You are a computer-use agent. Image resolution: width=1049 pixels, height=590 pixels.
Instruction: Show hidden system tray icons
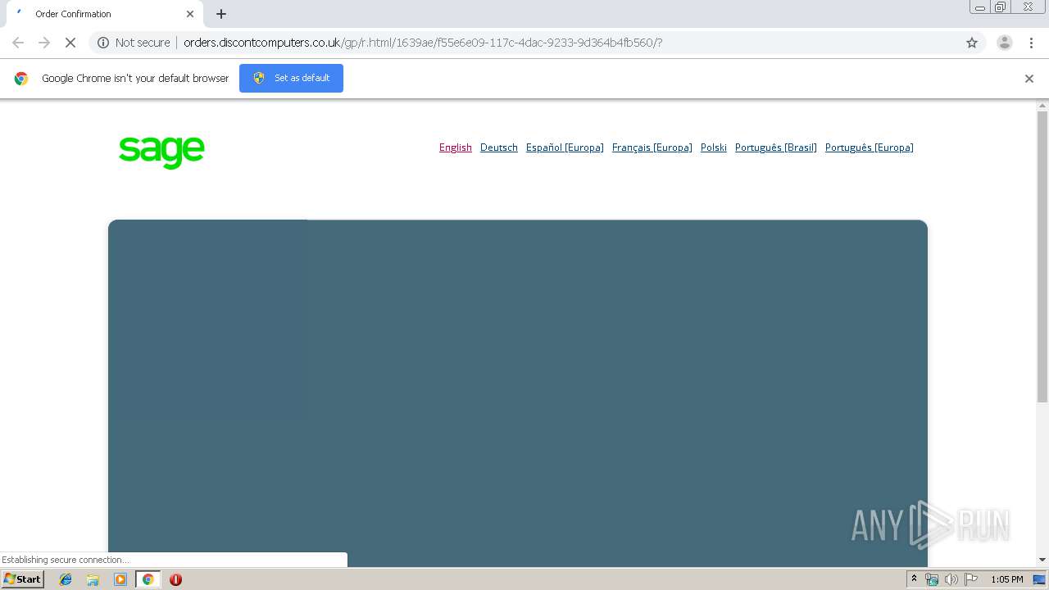point(914,579)
